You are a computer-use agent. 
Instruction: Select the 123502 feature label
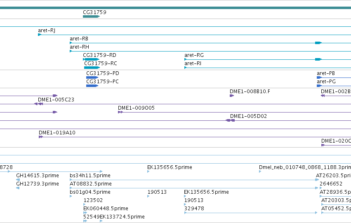click(93, 200)
